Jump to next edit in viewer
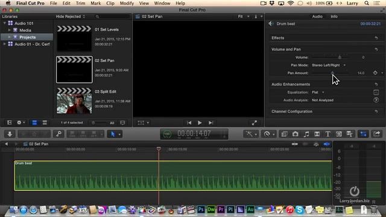The width and height of the screenshot is (386, 217). (x=210, y=123)
